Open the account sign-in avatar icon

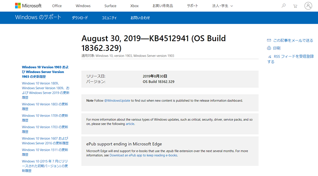point(308,6)
